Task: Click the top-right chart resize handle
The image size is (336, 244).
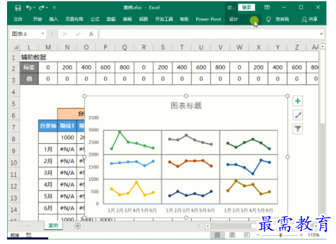Action: click(x=287, y=96)
